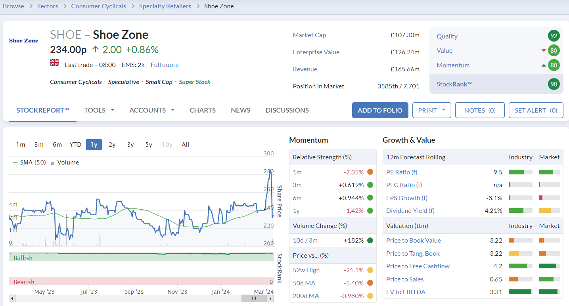Viewport: 569px width, 306px height.
Task: Click the chart horizontal scrollbar thumb
Action: [x=254, y=298]
